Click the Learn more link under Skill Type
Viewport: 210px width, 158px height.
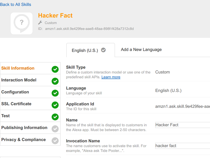pos(111,77)
